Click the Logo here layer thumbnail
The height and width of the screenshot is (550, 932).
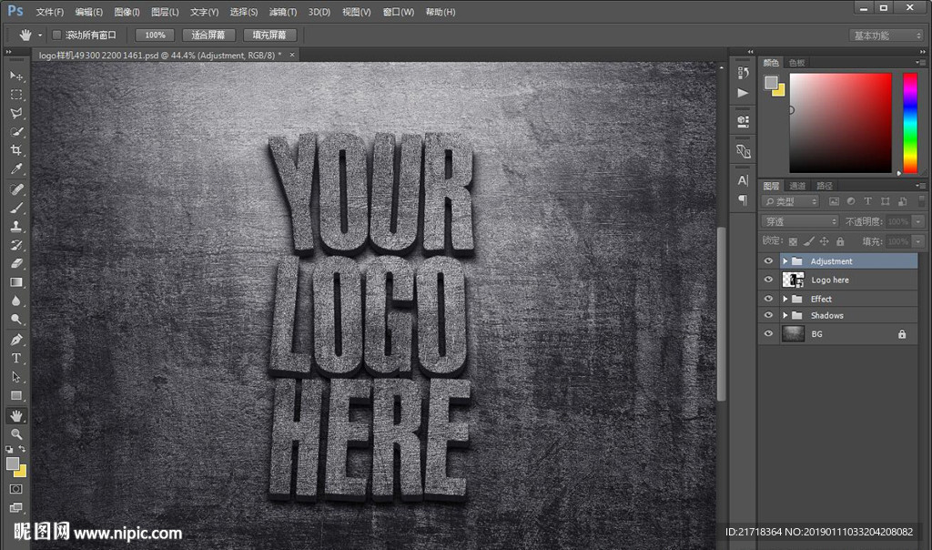(793, 280)
